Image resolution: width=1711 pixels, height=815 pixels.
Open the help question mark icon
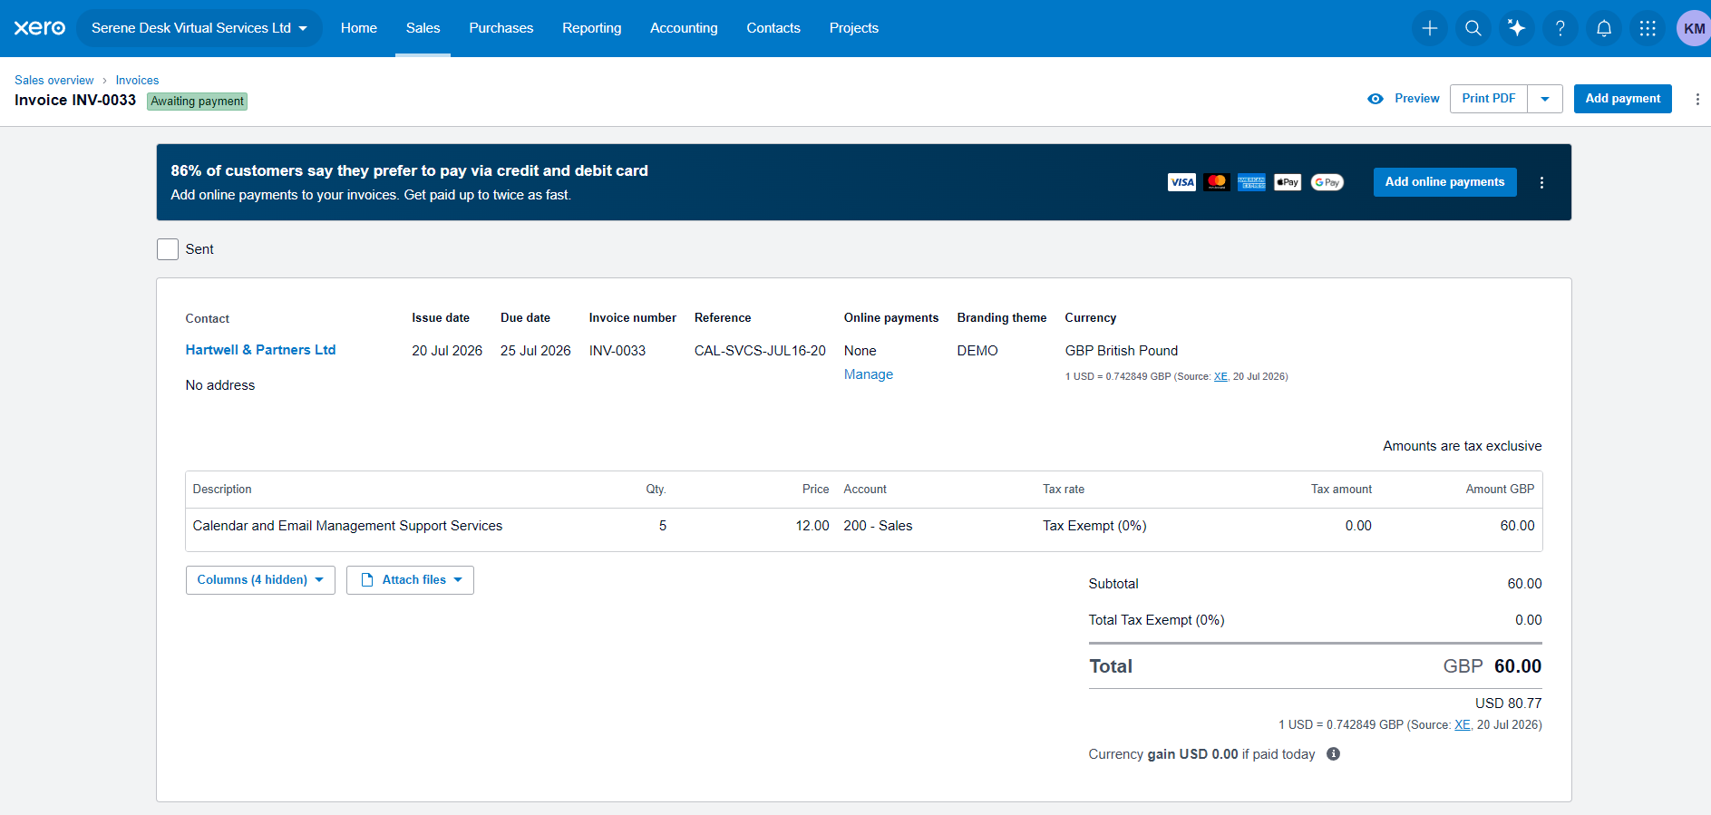[x=1560, y=28]
